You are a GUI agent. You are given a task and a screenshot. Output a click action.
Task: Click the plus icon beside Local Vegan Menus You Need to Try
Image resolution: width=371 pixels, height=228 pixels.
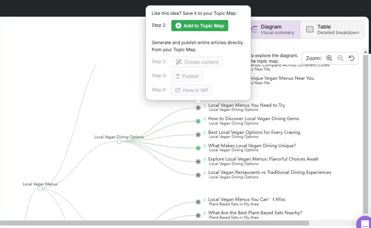pyautogui.click(x=198, y=108)
